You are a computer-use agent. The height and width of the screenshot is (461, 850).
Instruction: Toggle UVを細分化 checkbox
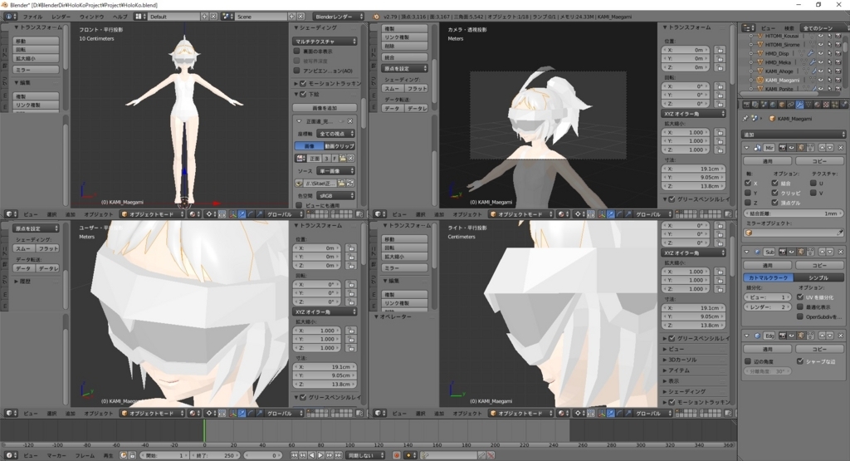click(x=800, y=297)
